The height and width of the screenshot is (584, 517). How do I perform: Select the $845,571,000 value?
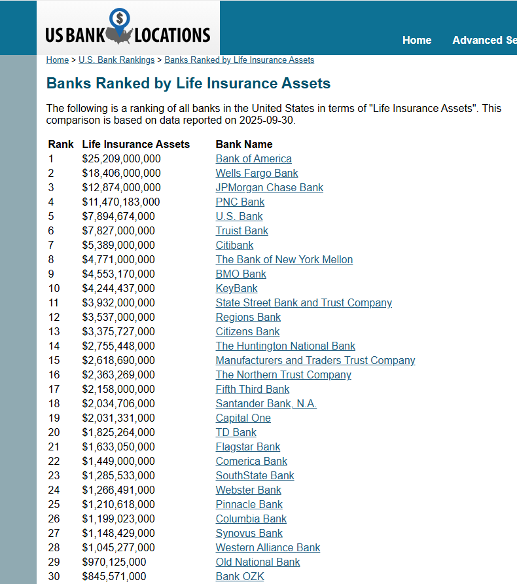(114, 576)
